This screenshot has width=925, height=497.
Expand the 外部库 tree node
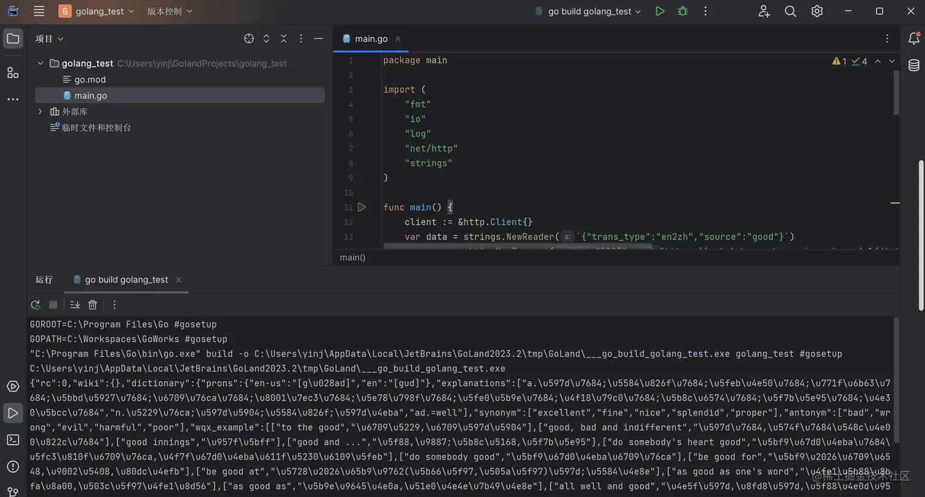coord(40,111)
